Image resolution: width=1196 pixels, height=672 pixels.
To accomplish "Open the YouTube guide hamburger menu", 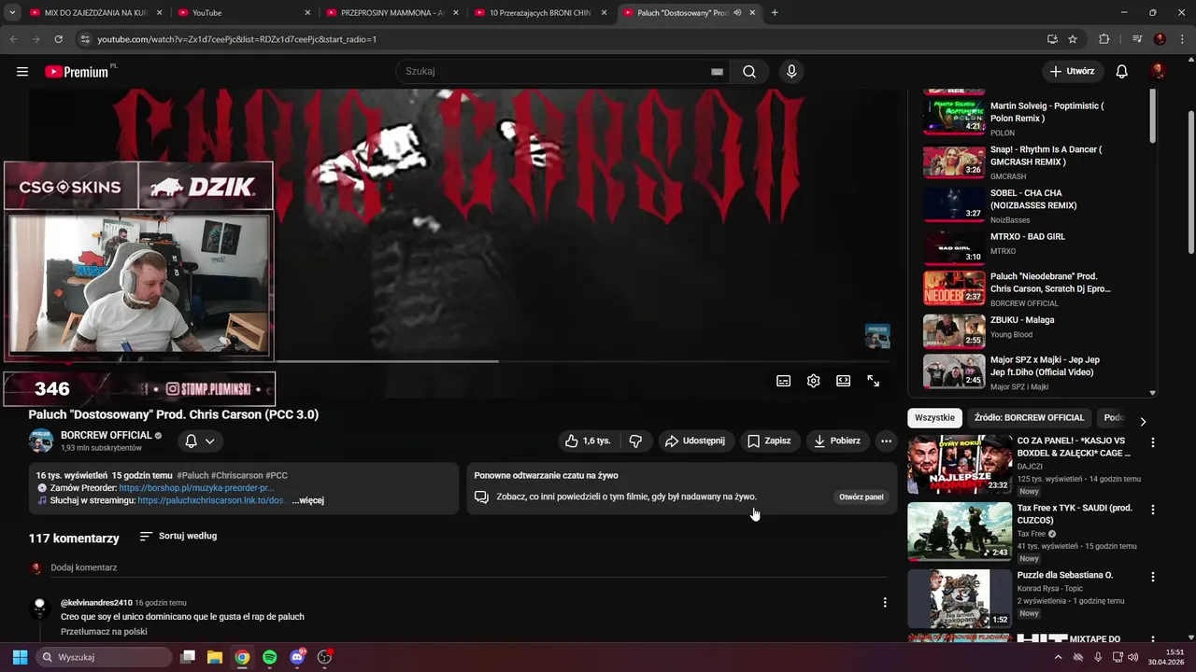I will (22, 71).
